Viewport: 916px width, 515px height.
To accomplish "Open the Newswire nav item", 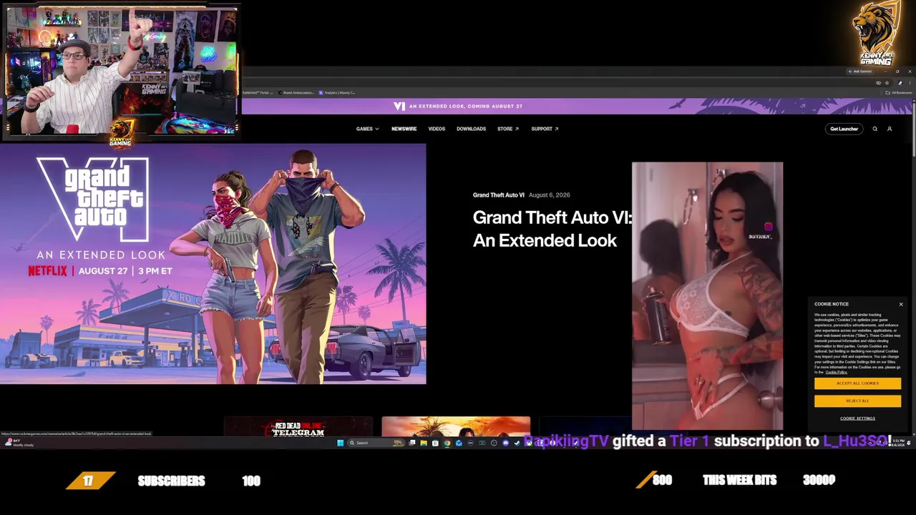I will pyautogui.click(x=404, y=129).
